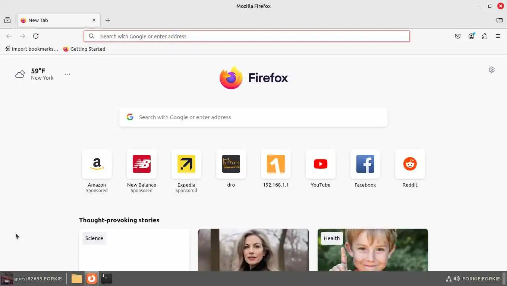Screen dimensions: 507x286
Task: Open the YouTube shortcut tile
Action: (x=321, y=169)
